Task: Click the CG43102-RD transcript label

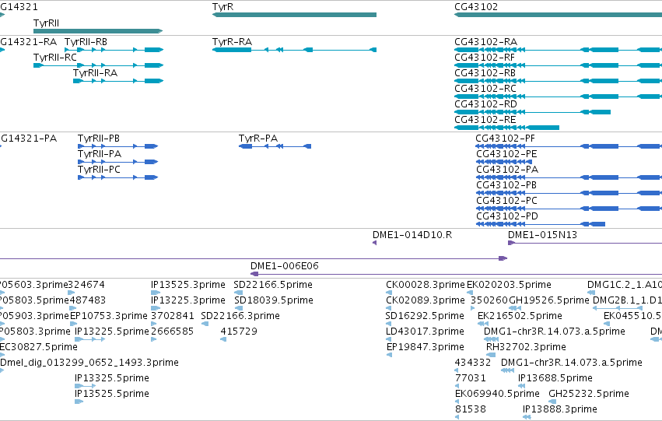Action: [x=485, y=103]
